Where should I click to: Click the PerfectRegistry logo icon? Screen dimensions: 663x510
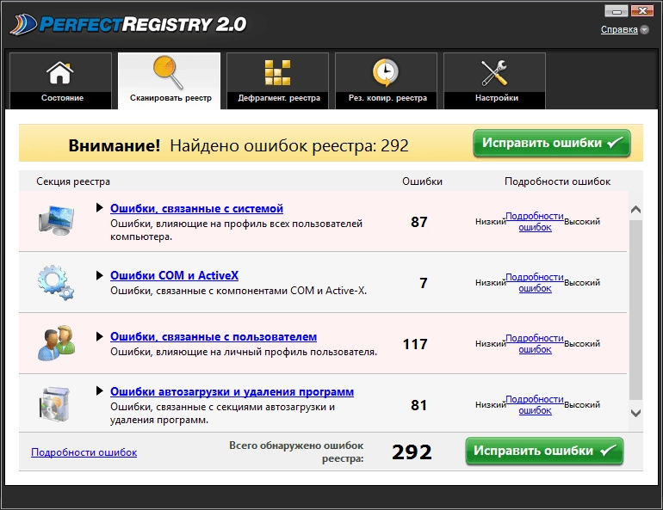tap(23, 25)
